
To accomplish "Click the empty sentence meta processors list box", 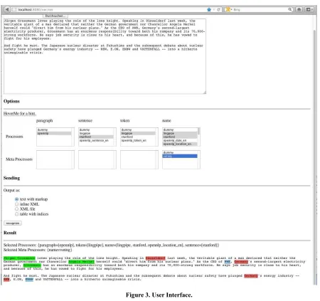I will coord(97,159).
